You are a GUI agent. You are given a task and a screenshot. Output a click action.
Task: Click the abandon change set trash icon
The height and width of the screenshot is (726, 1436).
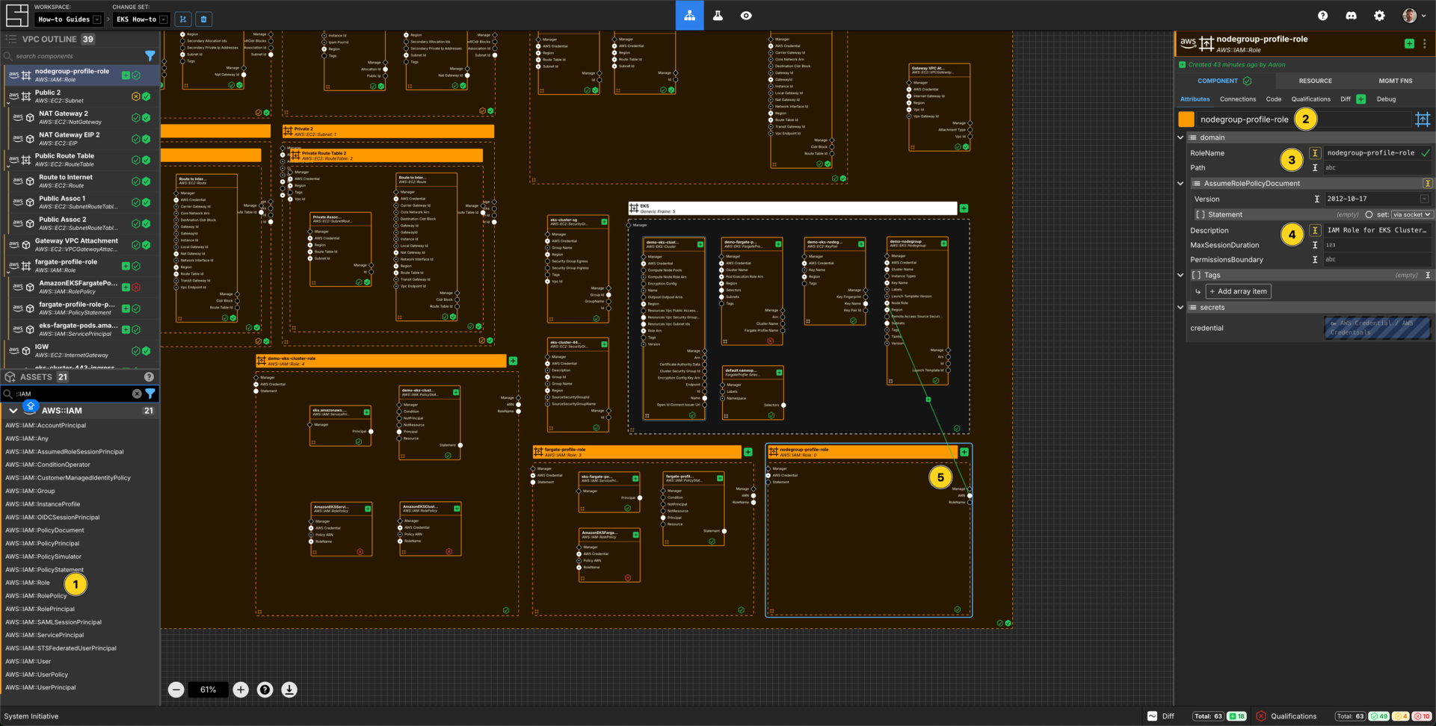204,19
